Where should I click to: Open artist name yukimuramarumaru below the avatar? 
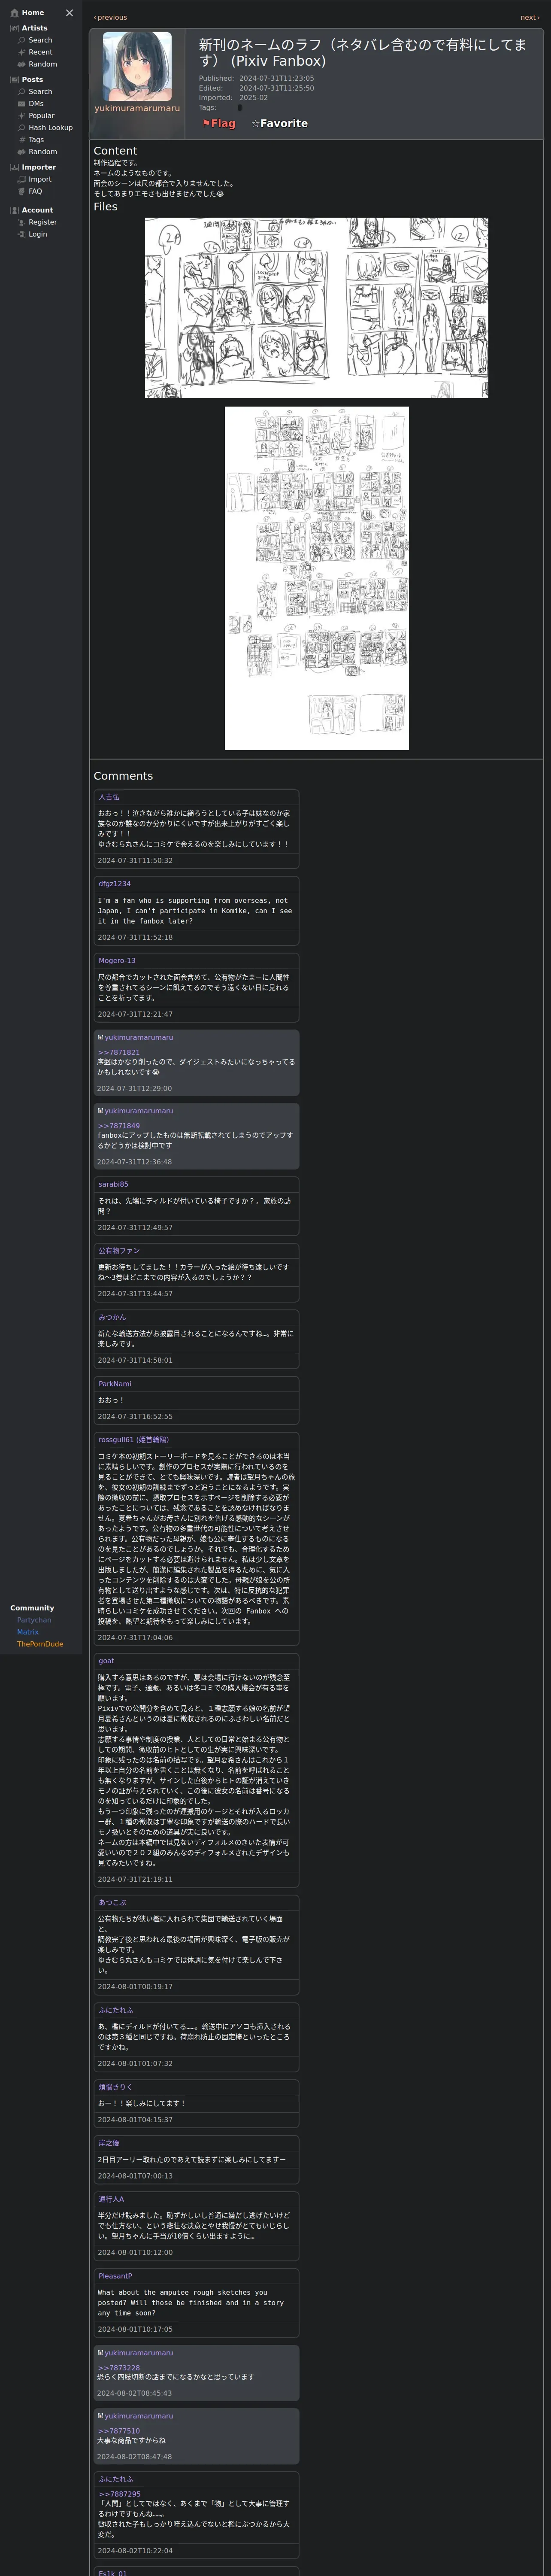[137, 108]
